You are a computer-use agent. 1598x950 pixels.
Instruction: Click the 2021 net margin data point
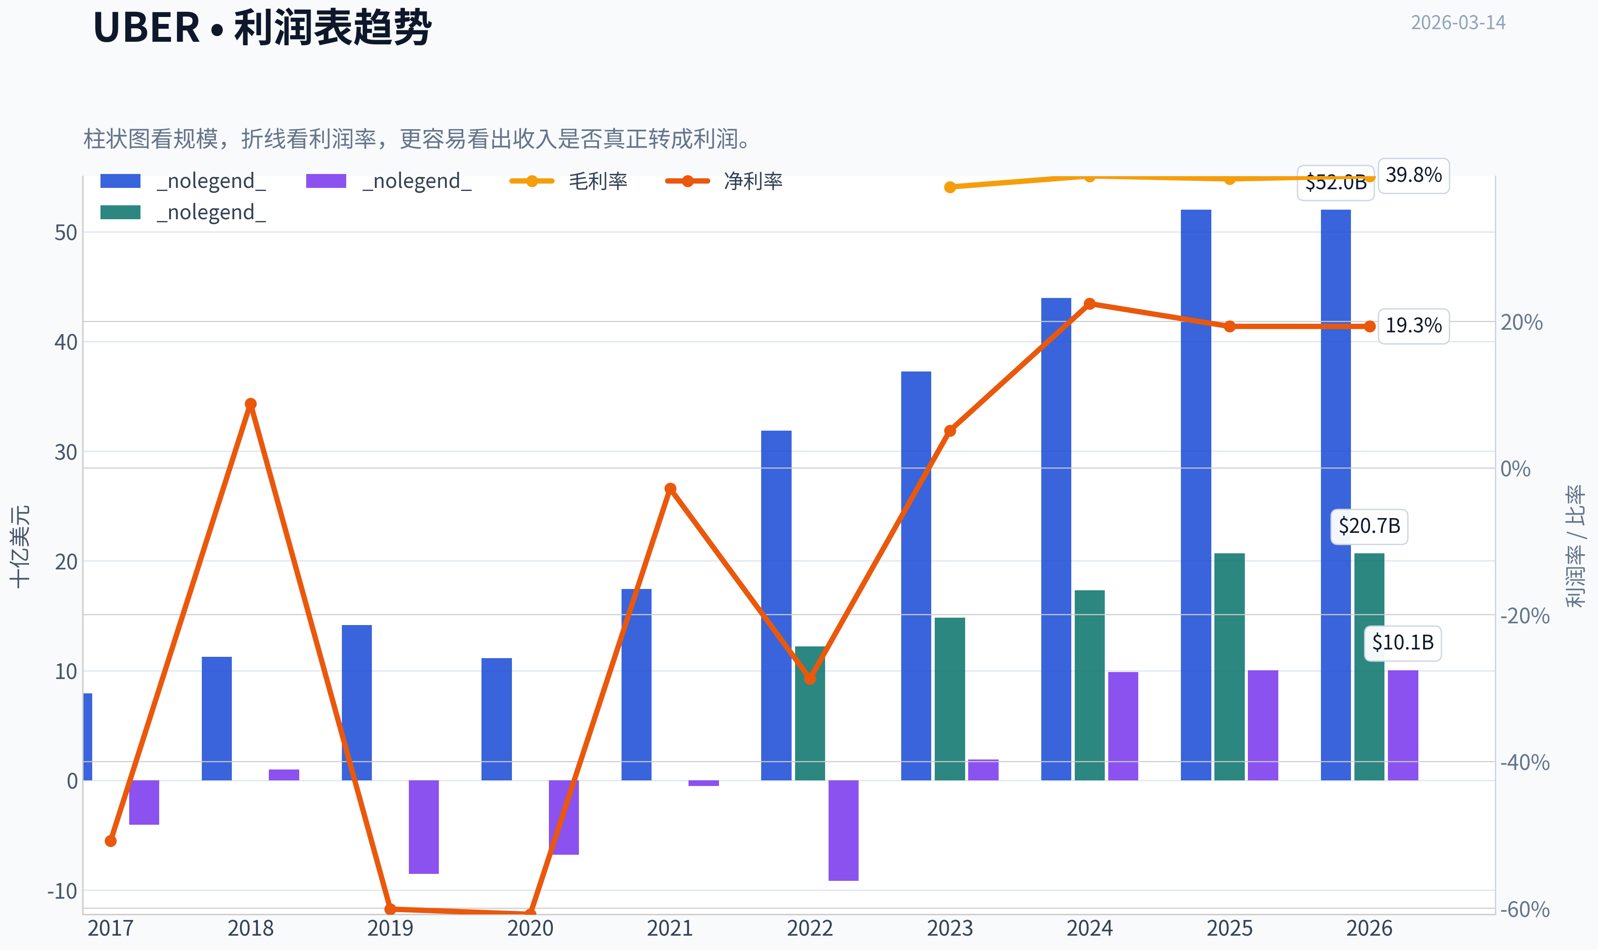click(670, 488)
